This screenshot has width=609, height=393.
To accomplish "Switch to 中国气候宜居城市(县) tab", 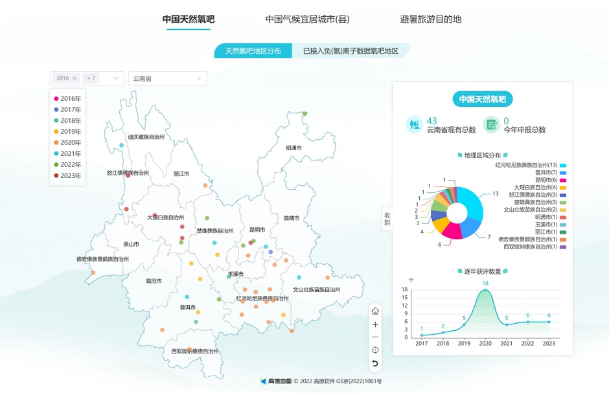I will pyautogui.click(x=307, y=19).
